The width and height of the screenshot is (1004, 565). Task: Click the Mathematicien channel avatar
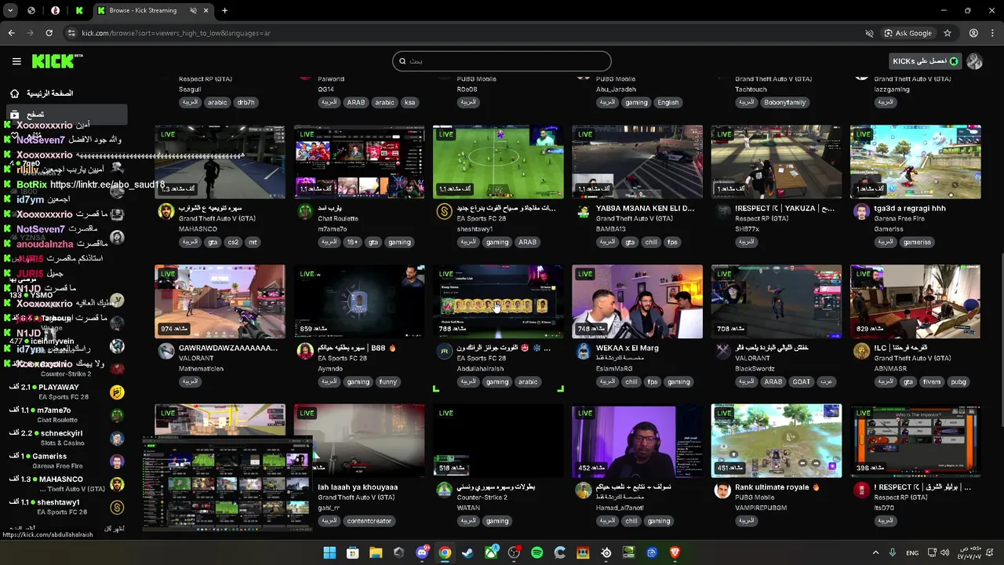point(166,352)
